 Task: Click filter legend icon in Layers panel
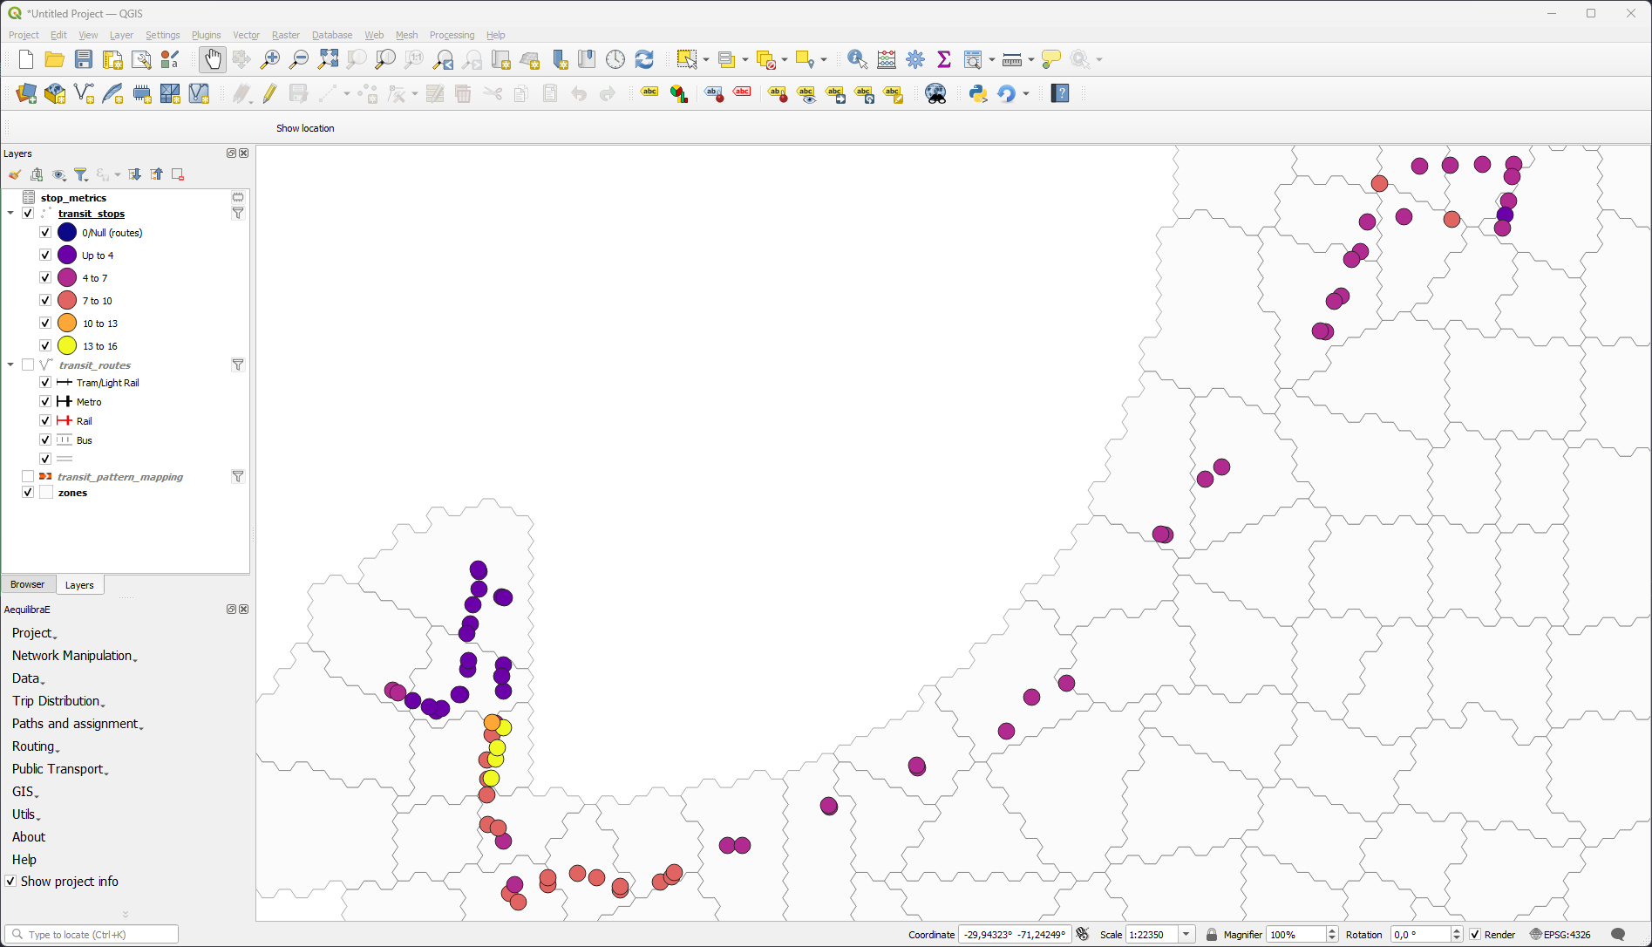[81, 175]
